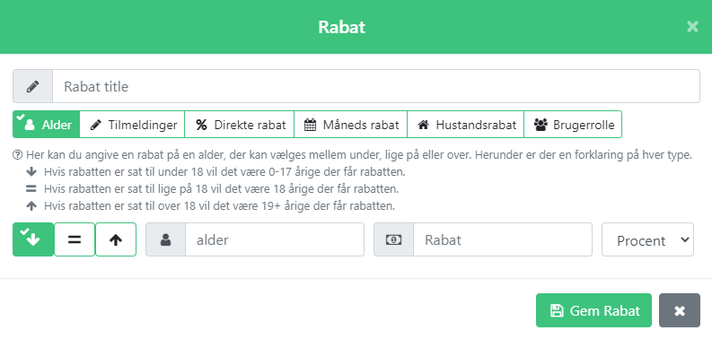Screen dimensions: 712x339
Task: Click the equals icon in explanation list
Action: click(31, 189)
